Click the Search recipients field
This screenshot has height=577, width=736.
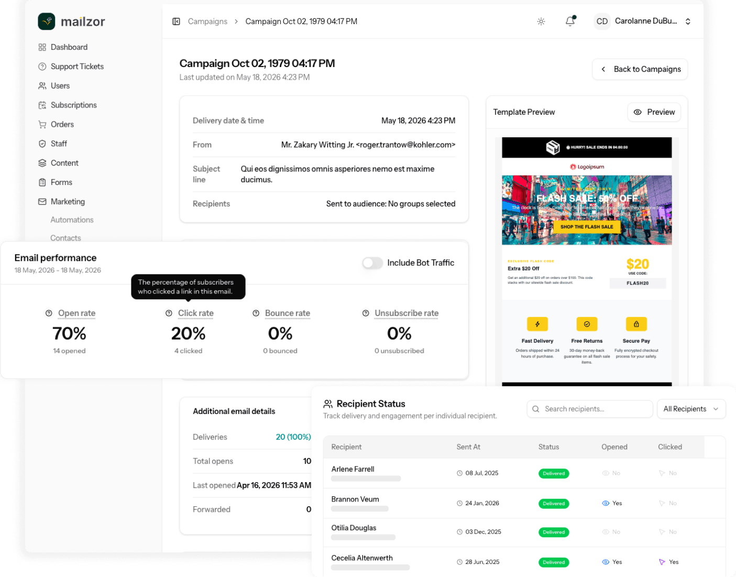(x=590, y=409)
